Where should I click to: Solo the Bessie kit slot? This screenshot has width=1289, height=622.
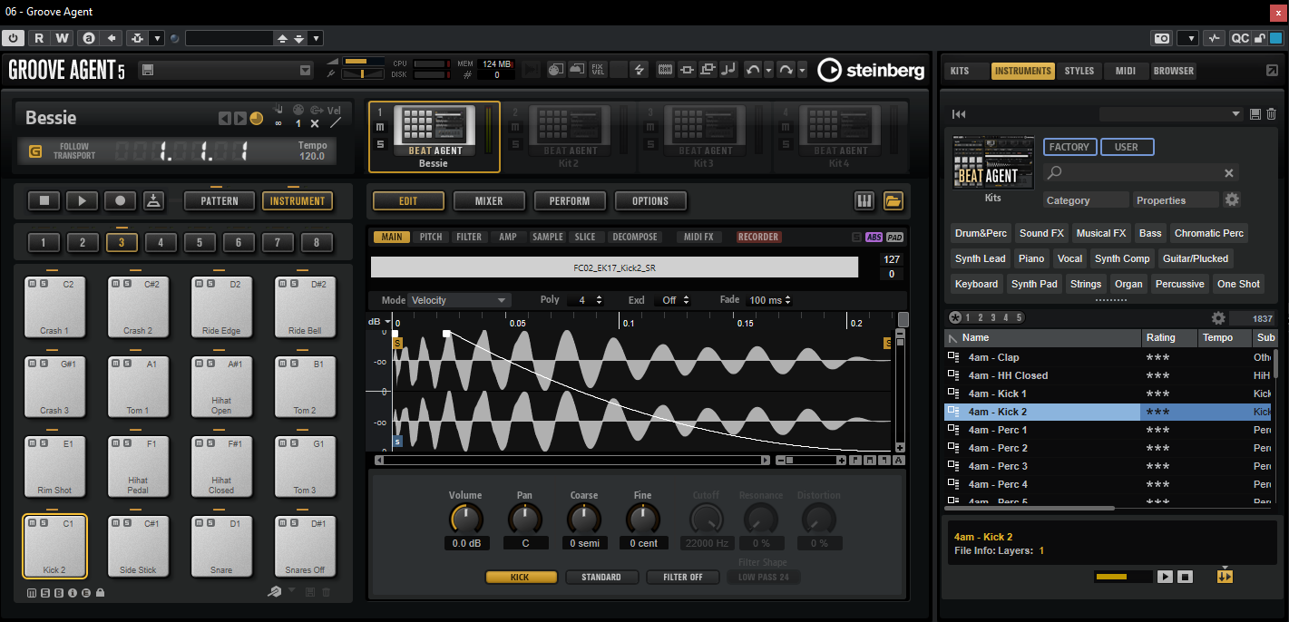point(380,144)
